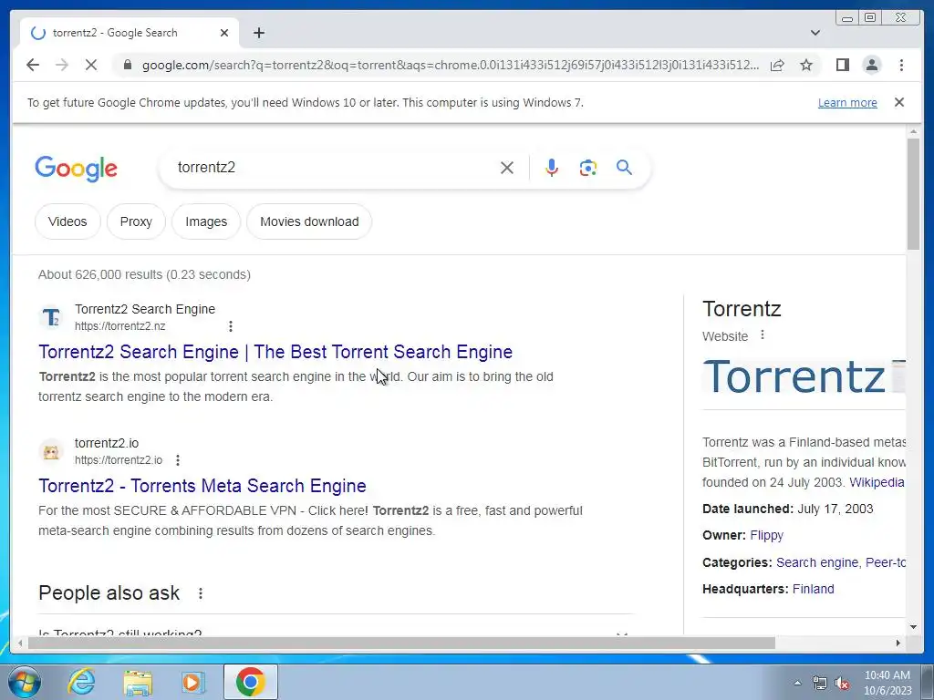Open the Chrome side panel

[x=842, y=65]
